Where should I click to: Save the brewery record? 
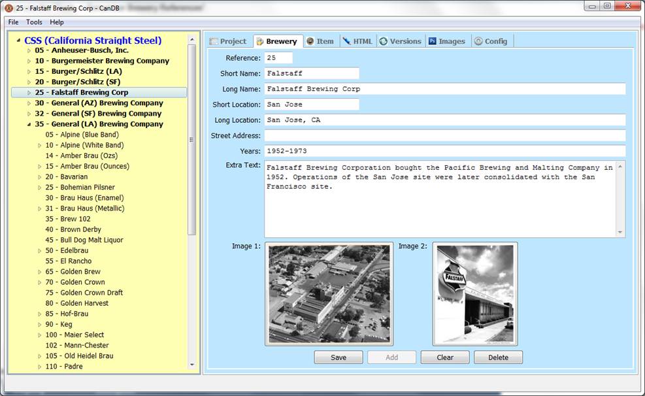click(x=339, y=357)
